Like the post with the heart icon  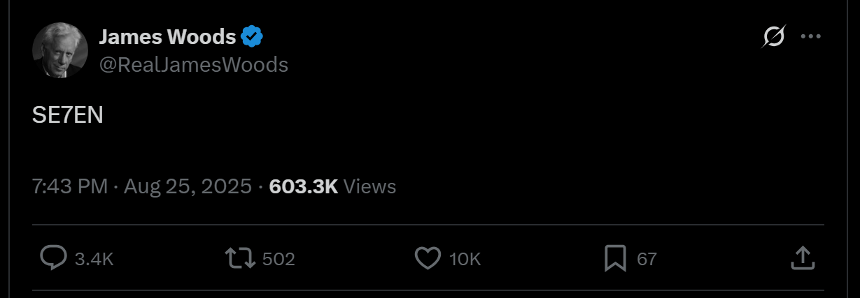(x=428, y=259)
